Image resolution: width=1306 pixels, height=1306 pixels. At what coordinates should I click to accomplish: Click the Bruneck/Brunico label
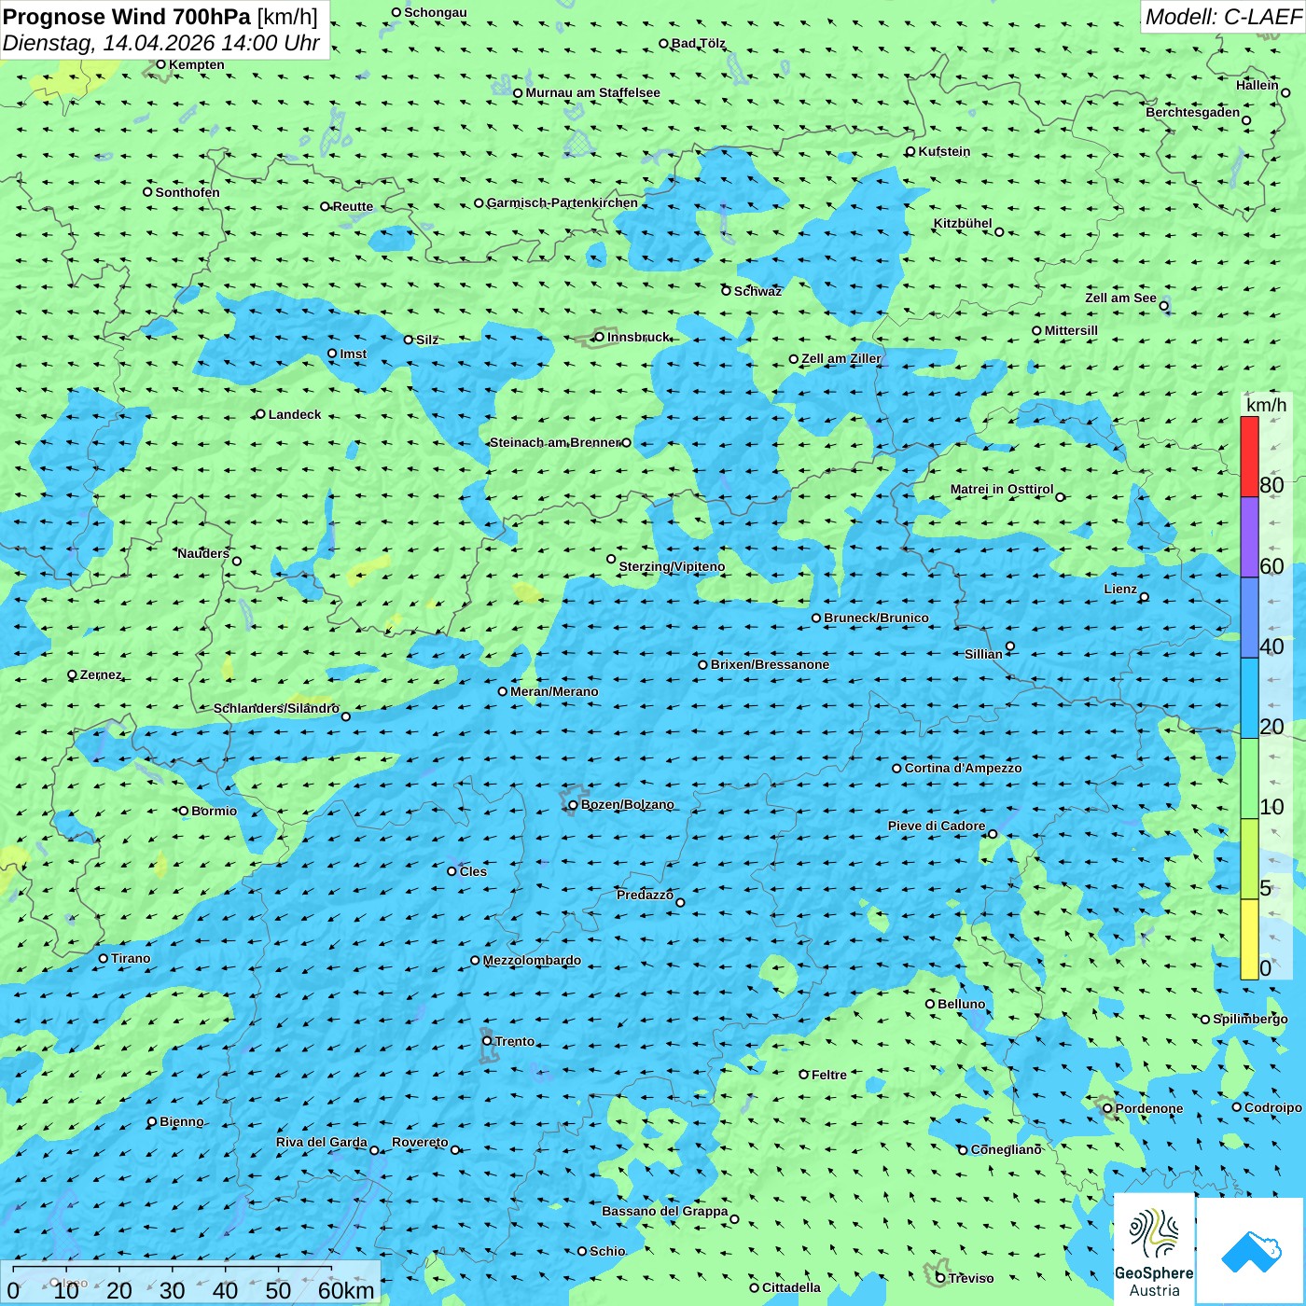point(876,618)
